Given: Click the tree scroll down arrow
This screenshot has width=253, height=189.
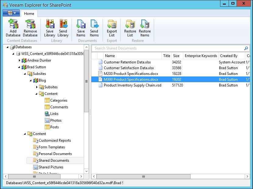Looking at the screenshot, I should coord(86,171).
